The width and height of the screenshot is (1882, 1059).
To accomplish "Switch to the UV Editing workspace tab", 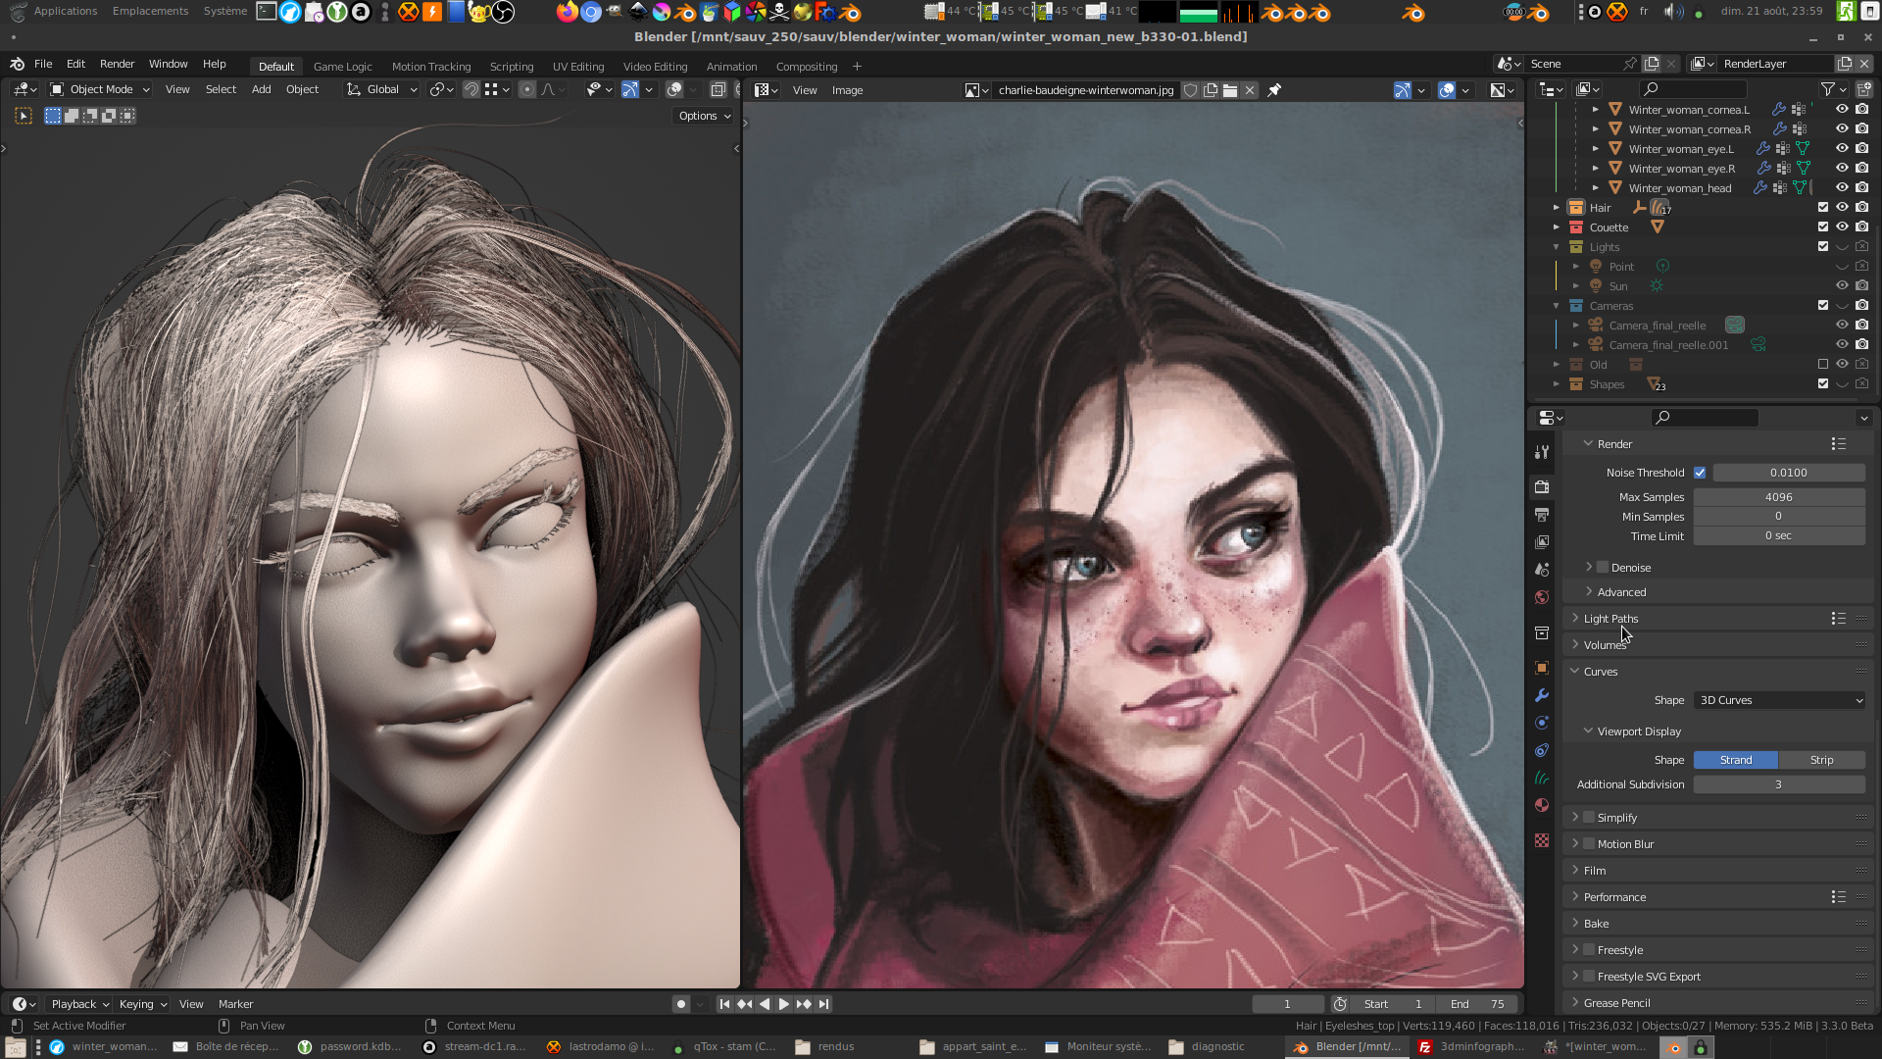I will (578, 67).
